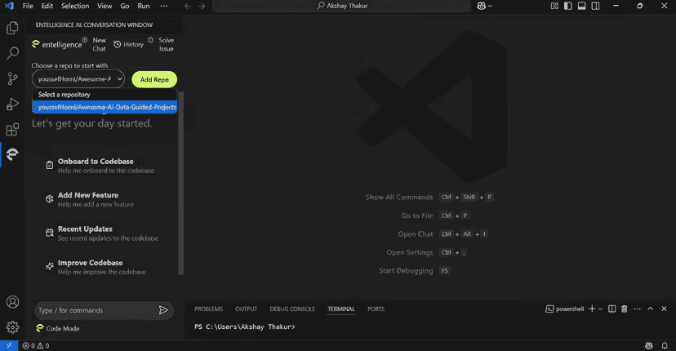Open the Manage gear icon
The height and width of the screenshot is (351, 676).
click(x=12, y=327)
